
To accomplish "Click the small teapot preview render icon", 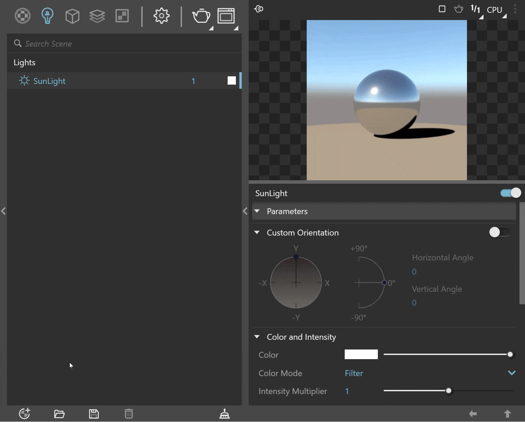I will point(459,9).
